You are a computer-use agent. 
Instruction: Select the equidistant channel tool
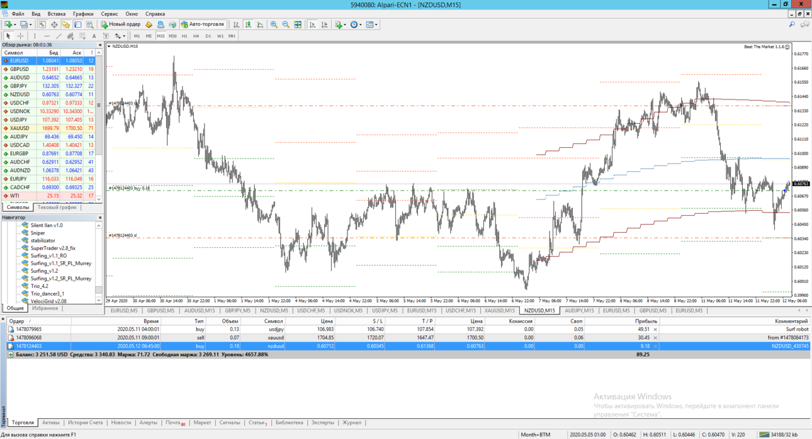click(x=70, y=36)
